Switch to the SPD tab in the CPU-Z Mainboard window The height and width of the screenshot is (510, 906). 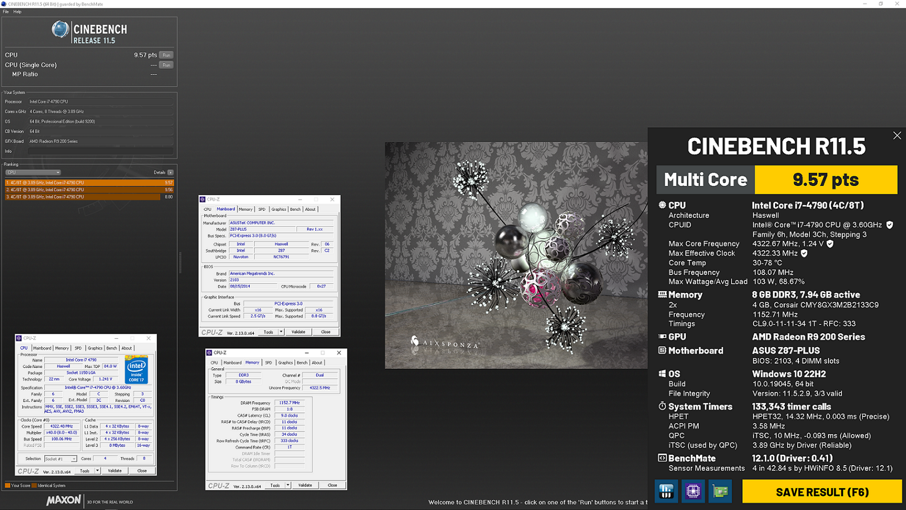pos(262,209)
